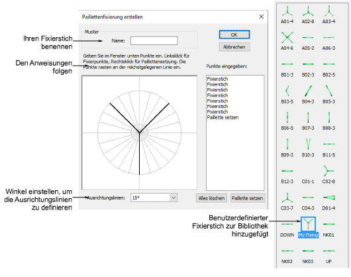
Task: Choose the A03-4 fixing pattern
Action: pos(328,15)
